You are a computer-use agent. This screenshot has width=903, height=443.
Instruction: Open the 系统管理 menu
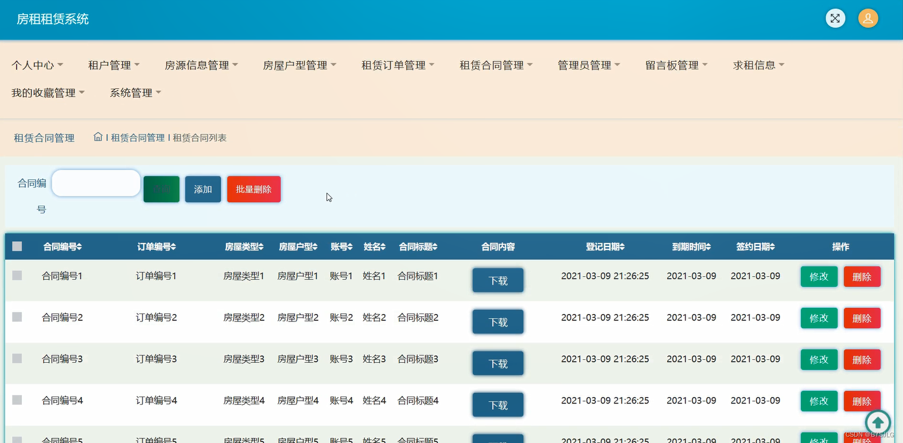coord(135,93)
